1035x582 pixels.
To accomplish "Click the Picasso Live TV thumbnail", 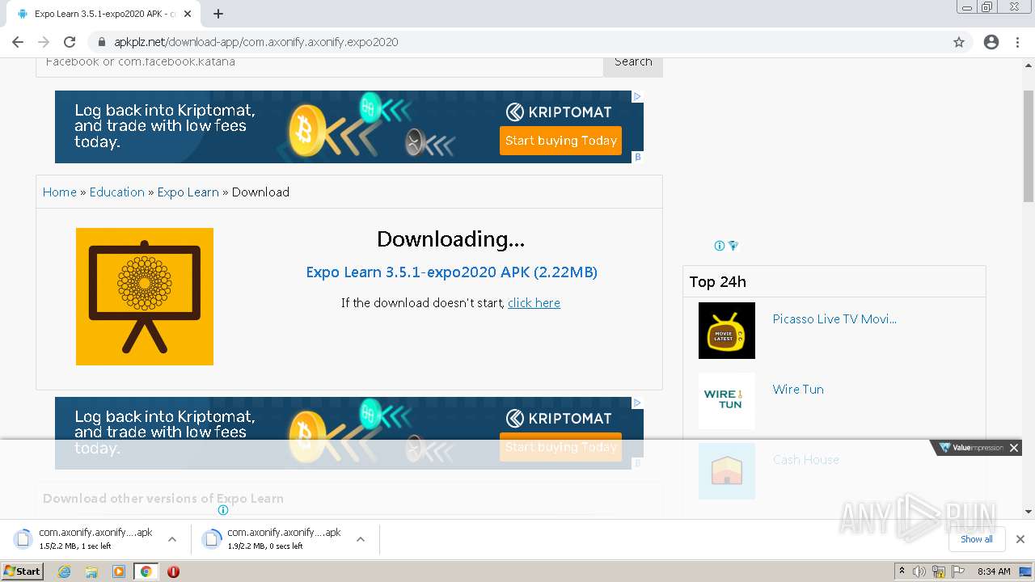I will pyautogui.click(x=727, y=331).
